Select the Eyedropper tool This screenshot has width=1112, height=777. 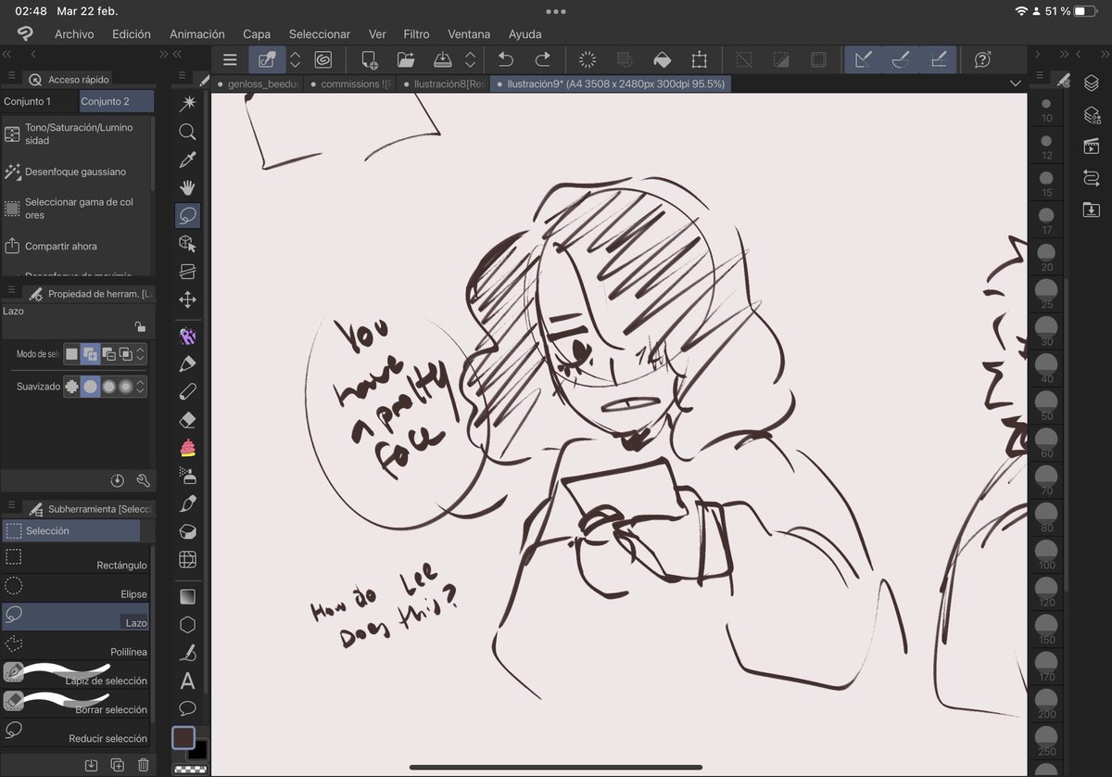pos(188,159)
